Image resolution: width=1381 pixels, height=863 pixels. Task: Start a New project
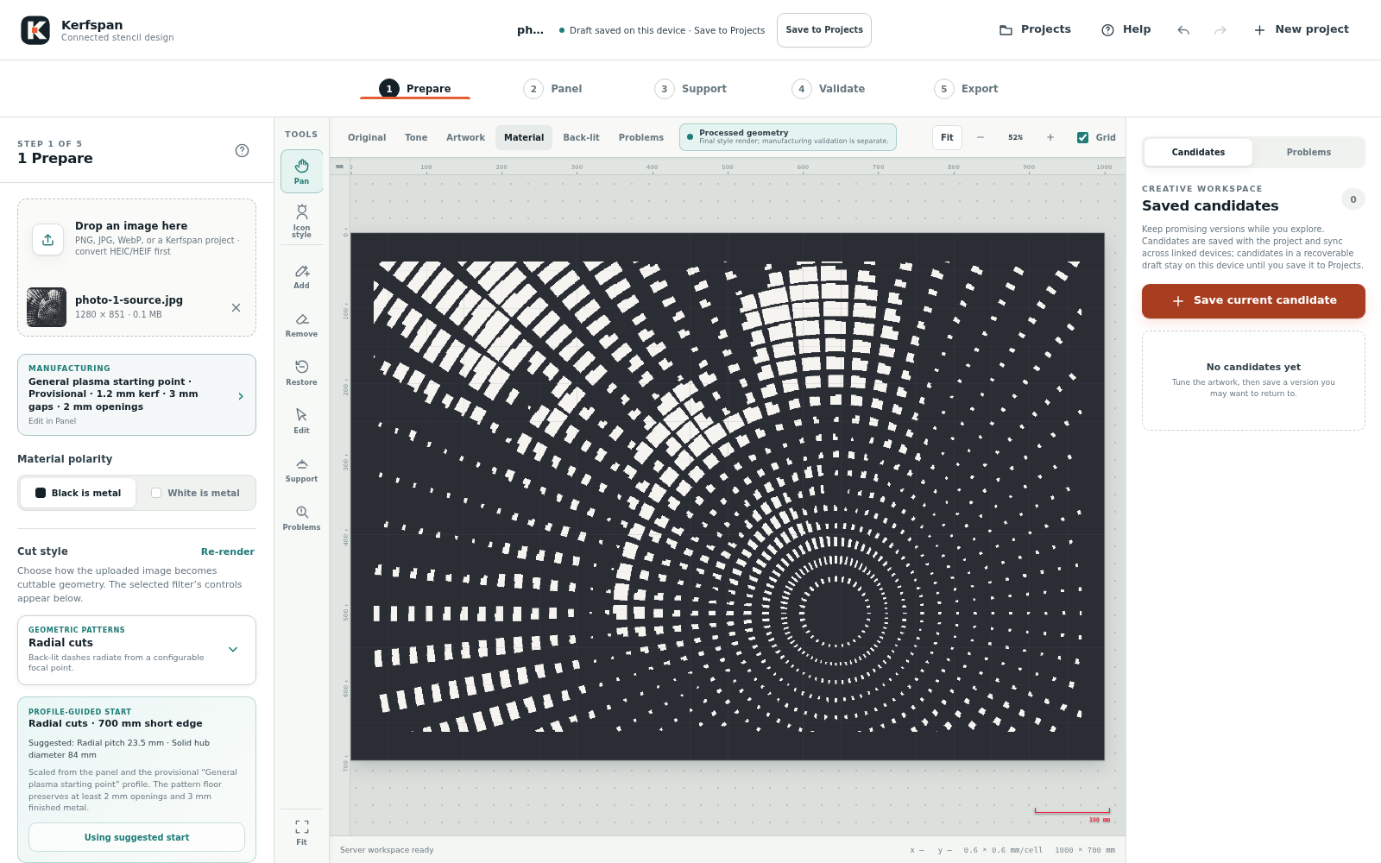click(x=1302, y=29)
